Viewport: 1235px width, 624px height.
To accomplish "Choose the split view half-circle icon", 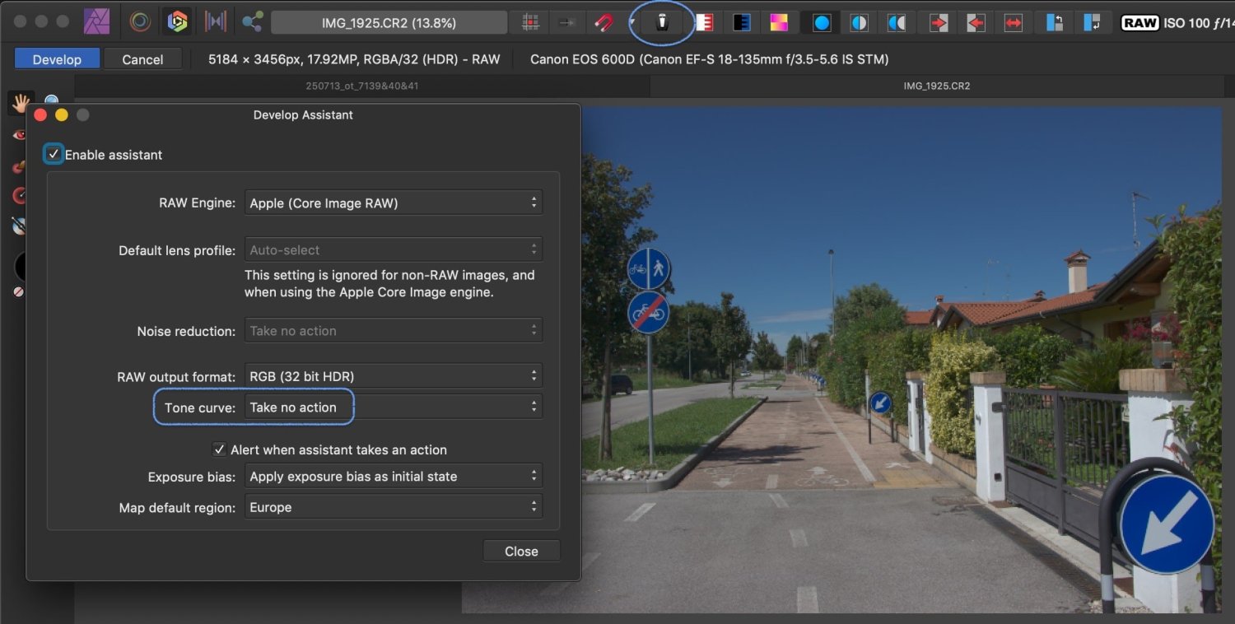I will click(859, 23).
